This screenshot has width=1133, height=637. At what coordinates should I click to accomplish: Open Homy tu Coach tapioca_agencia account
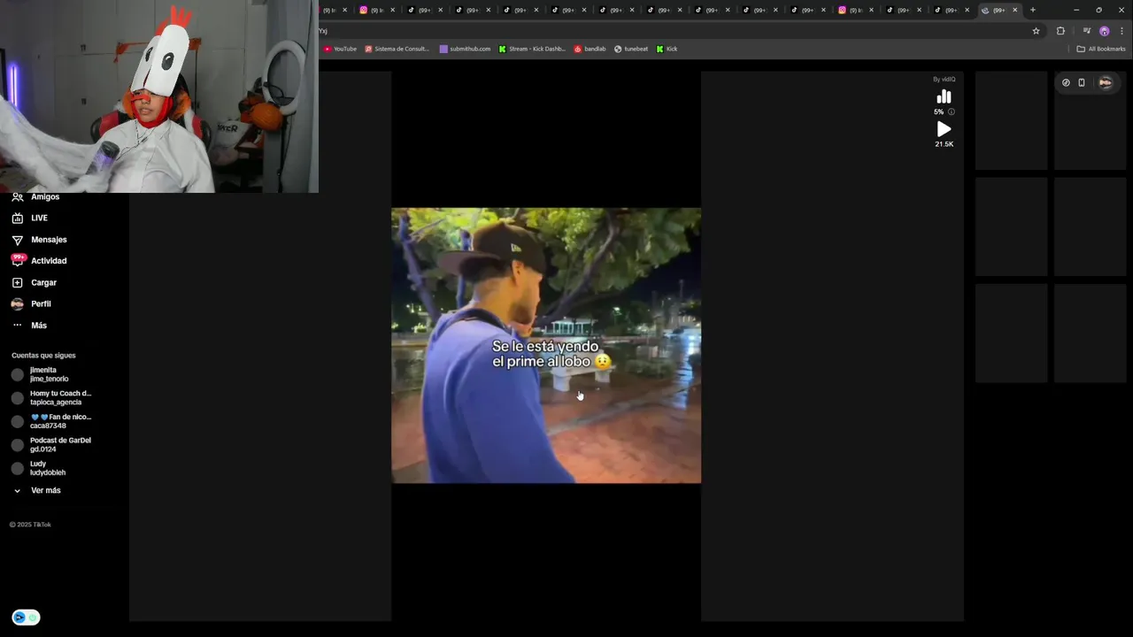51,398
